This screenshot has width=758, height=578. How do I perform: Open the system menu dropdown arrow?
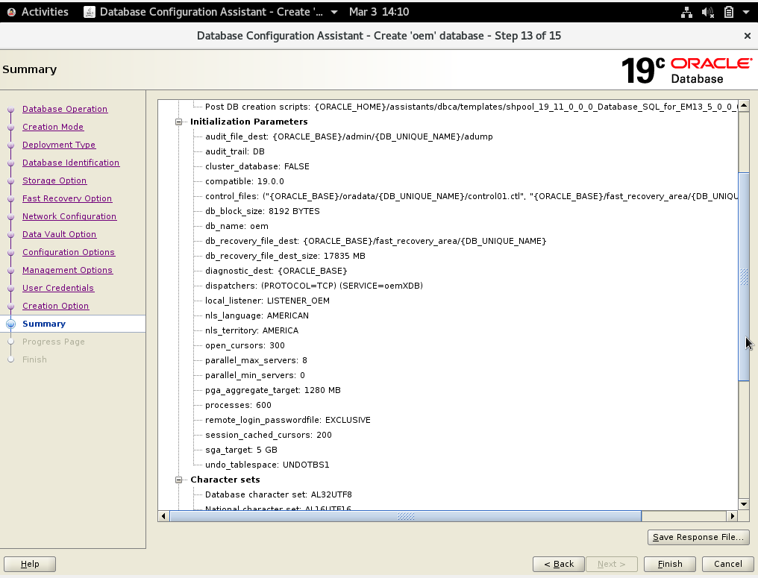pos(745,12)
